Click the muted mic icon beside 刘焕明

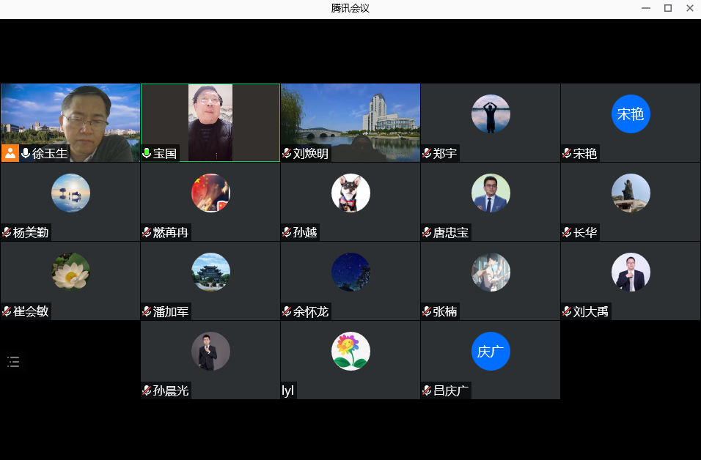click(287, 154)
